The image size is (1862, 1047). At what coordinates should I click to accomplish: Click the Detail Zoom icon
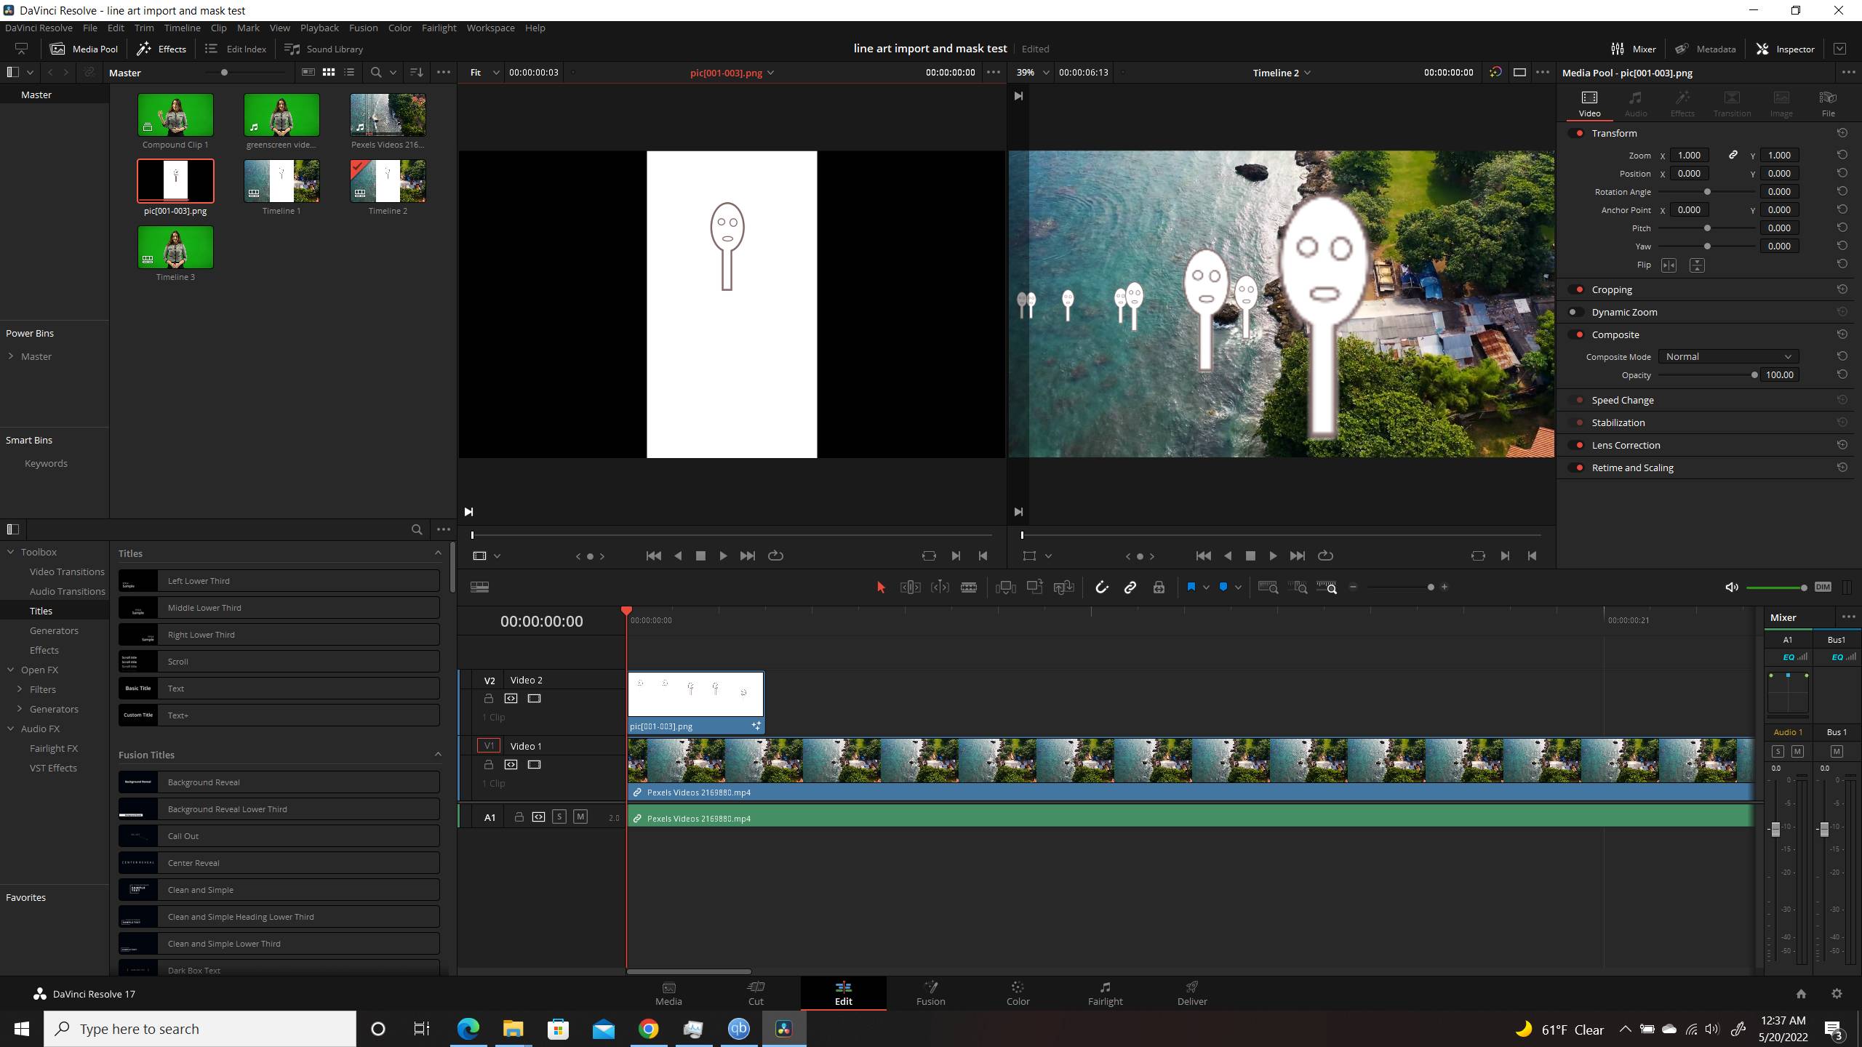(x=1298, y=587)
